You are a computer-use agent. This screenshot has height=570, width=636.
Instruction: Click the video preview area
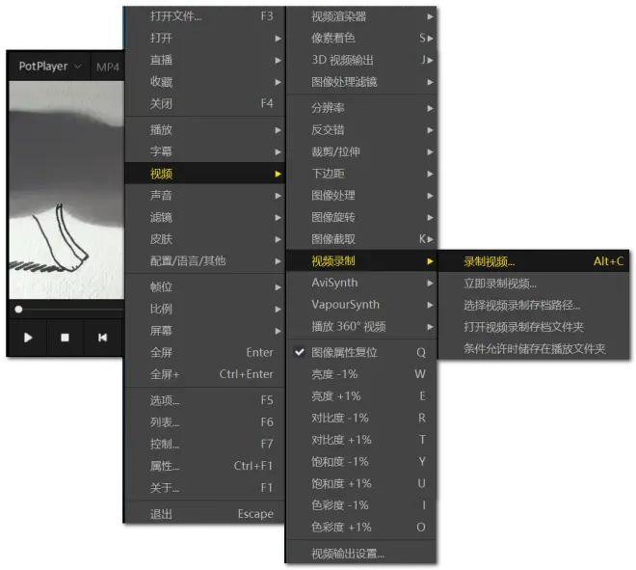click(x=66, y=190)
